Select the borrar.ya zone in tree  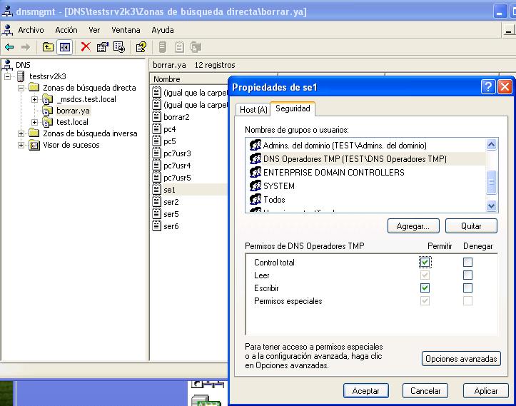click(x=73, y=111)
